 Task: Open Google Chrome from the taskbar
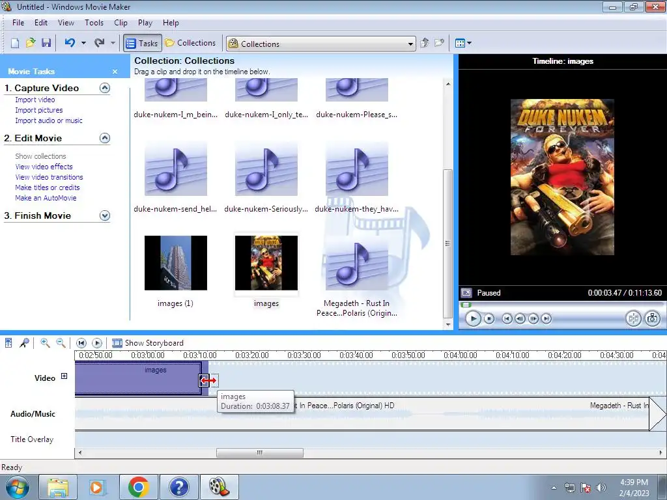tap(139, 487)
